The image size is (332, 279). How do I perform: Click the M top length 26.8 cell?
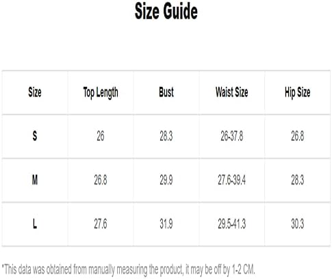coord(101,180)
